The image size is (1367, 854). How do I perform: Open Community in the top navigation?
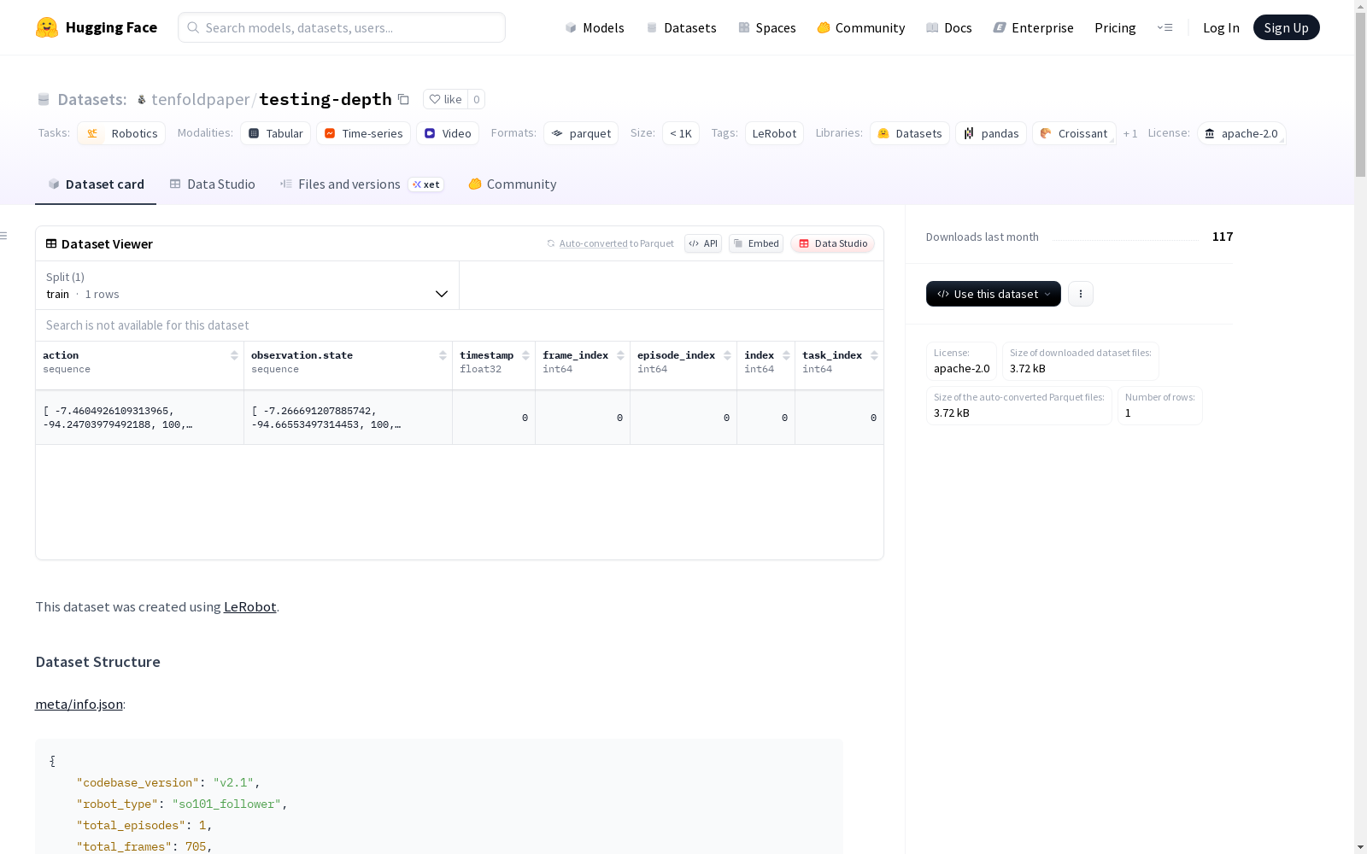pyautogui.click(x=861, y=27)
